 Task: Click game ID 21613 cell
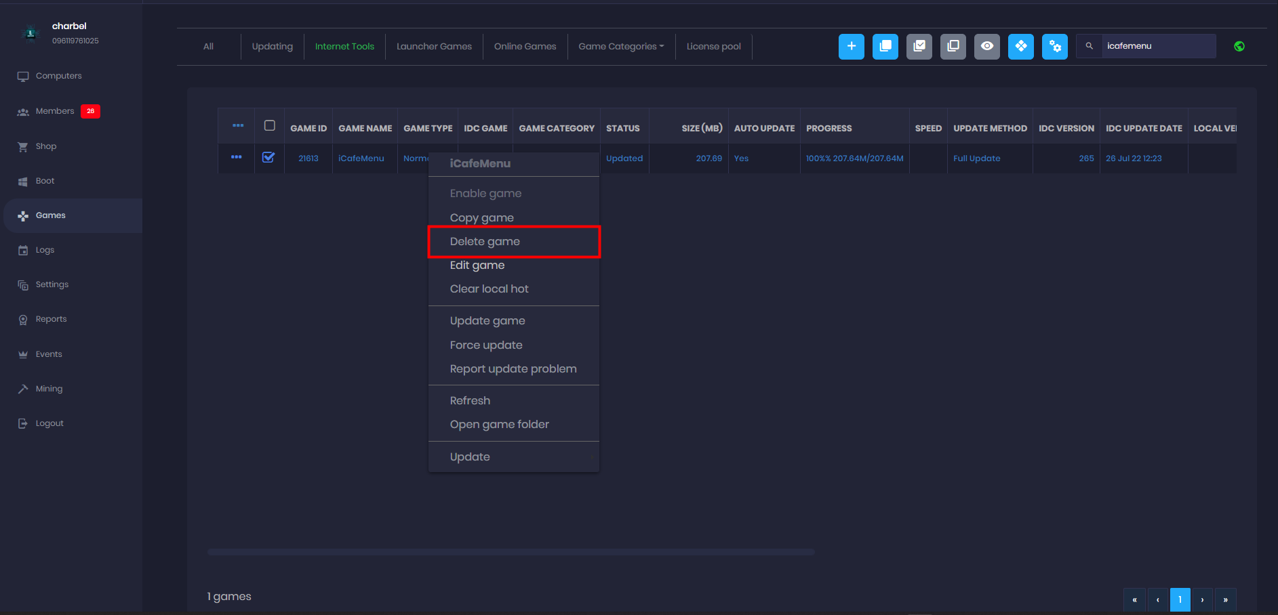point(308,158)
